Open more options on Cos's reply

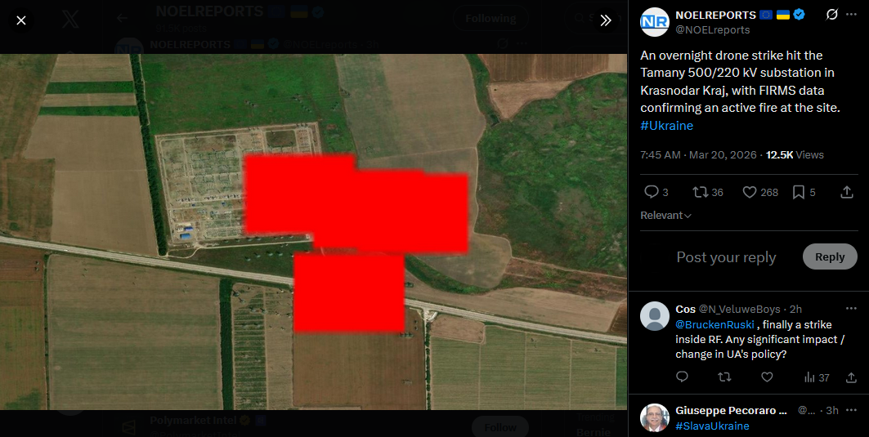click(x=851, y=309)
